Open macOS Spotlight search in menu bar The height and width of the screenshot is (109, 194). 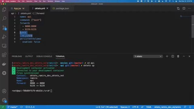173,1
